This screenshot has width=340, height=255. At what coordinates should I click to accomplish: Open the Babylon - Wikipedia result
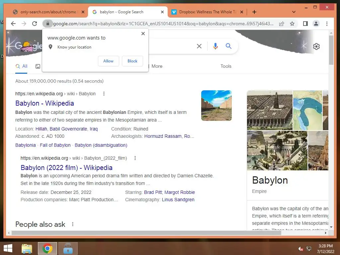(45, 103)
